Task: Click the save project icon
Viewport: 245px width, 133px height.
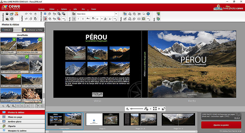Action: [7, 14]
